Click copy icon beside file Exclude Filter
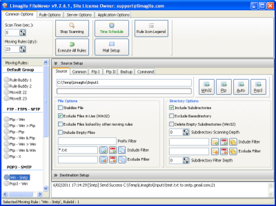 (x=122, y=160)
